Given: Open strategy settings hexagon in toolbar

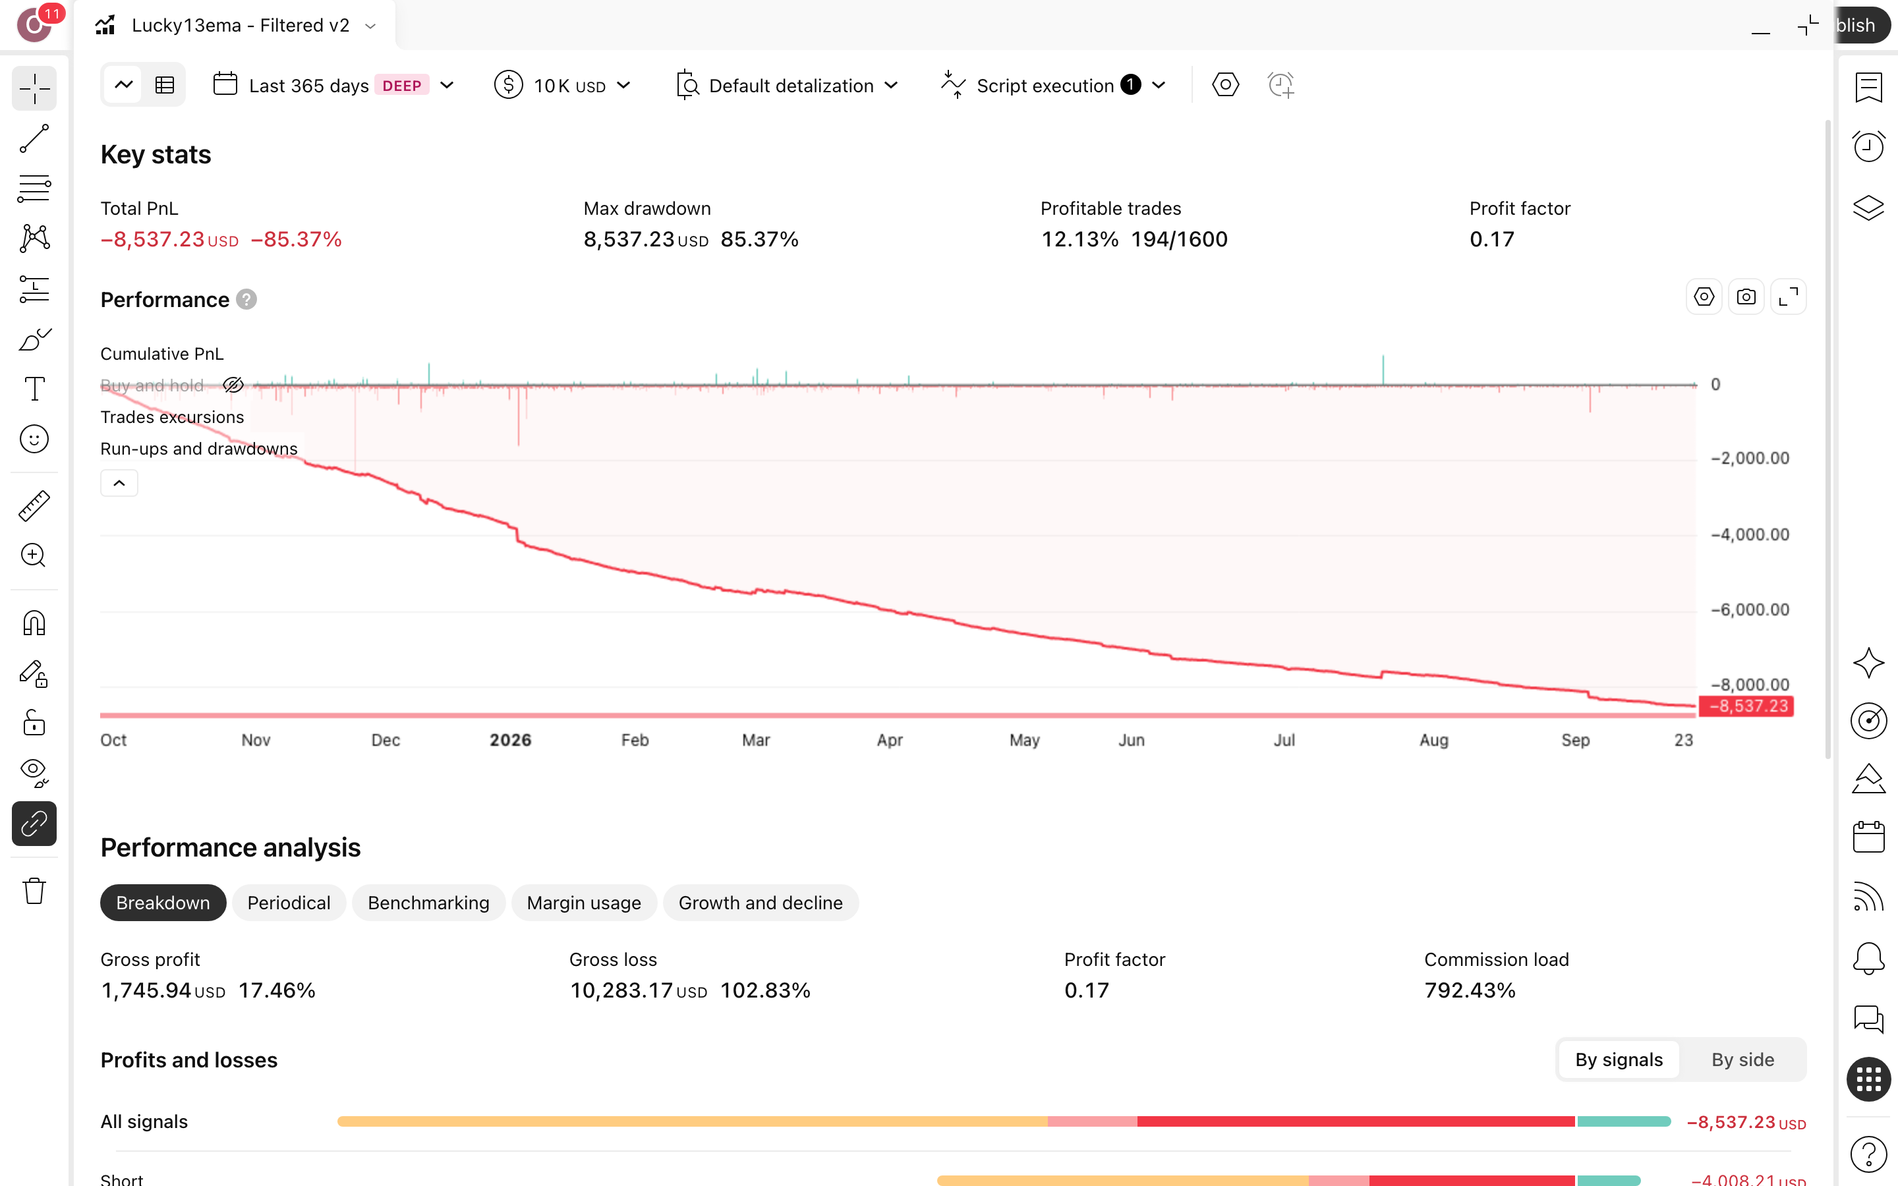Looking at the screenshot, I should [1225, 85].
